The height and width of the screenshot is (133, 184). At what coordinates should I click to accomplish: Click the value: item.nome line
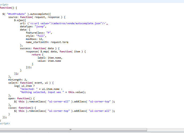49,61
